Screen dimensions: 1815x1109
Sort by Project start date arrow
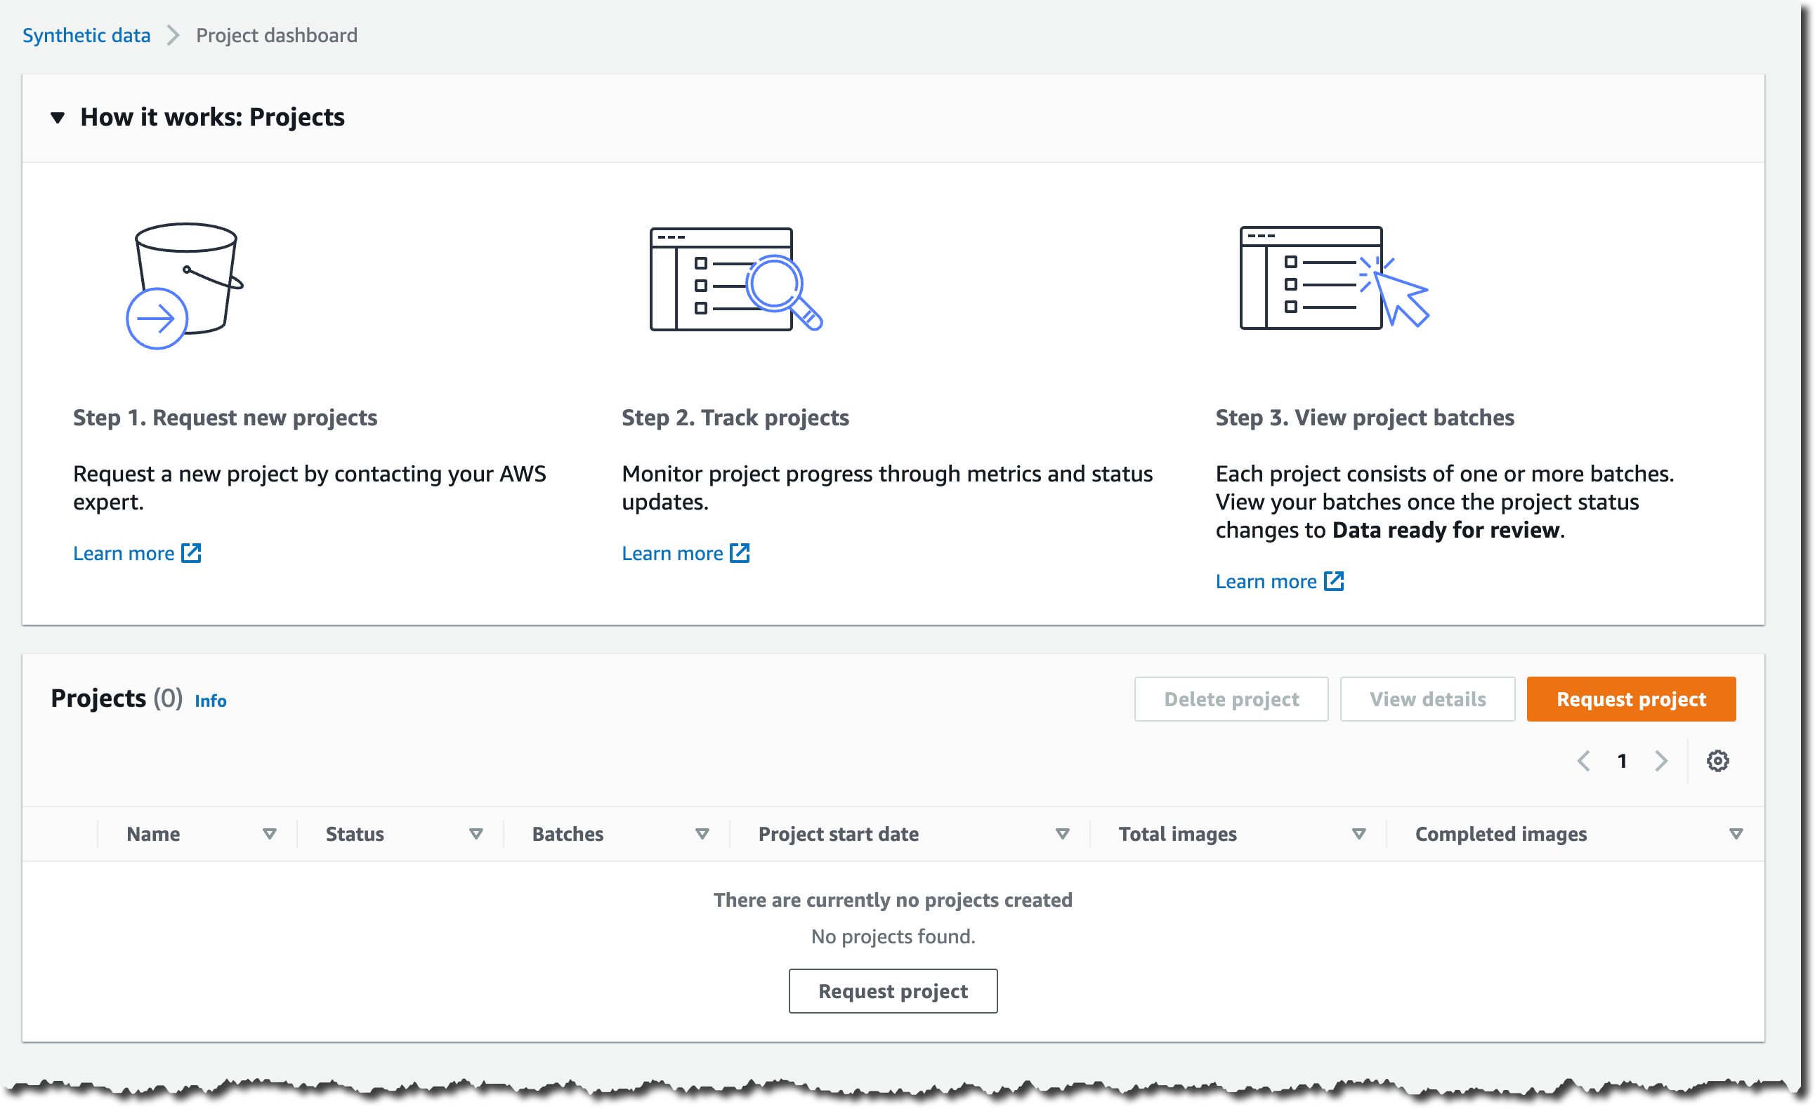pos(1062,834)
